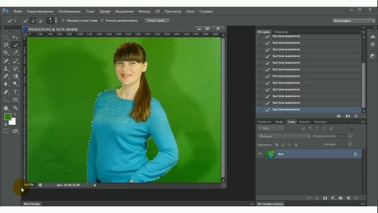Expand the status bar info arrow
This screenshot has height=213, width=378.
click(95, 185)
